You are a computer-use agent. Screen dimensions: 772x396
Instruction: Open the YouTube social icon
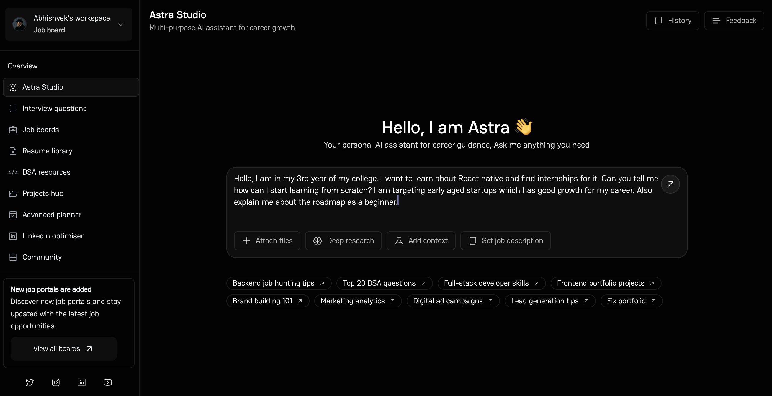[108, 382]
